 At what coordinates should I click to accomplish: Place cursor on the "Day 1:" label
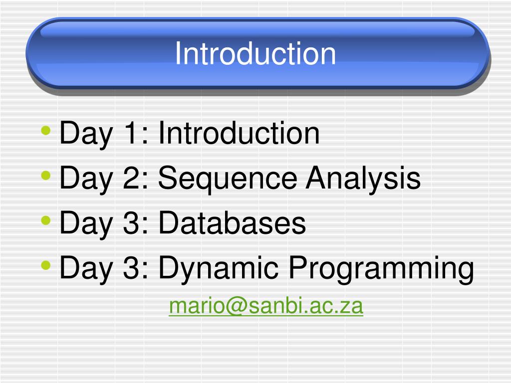click(104, 135)
